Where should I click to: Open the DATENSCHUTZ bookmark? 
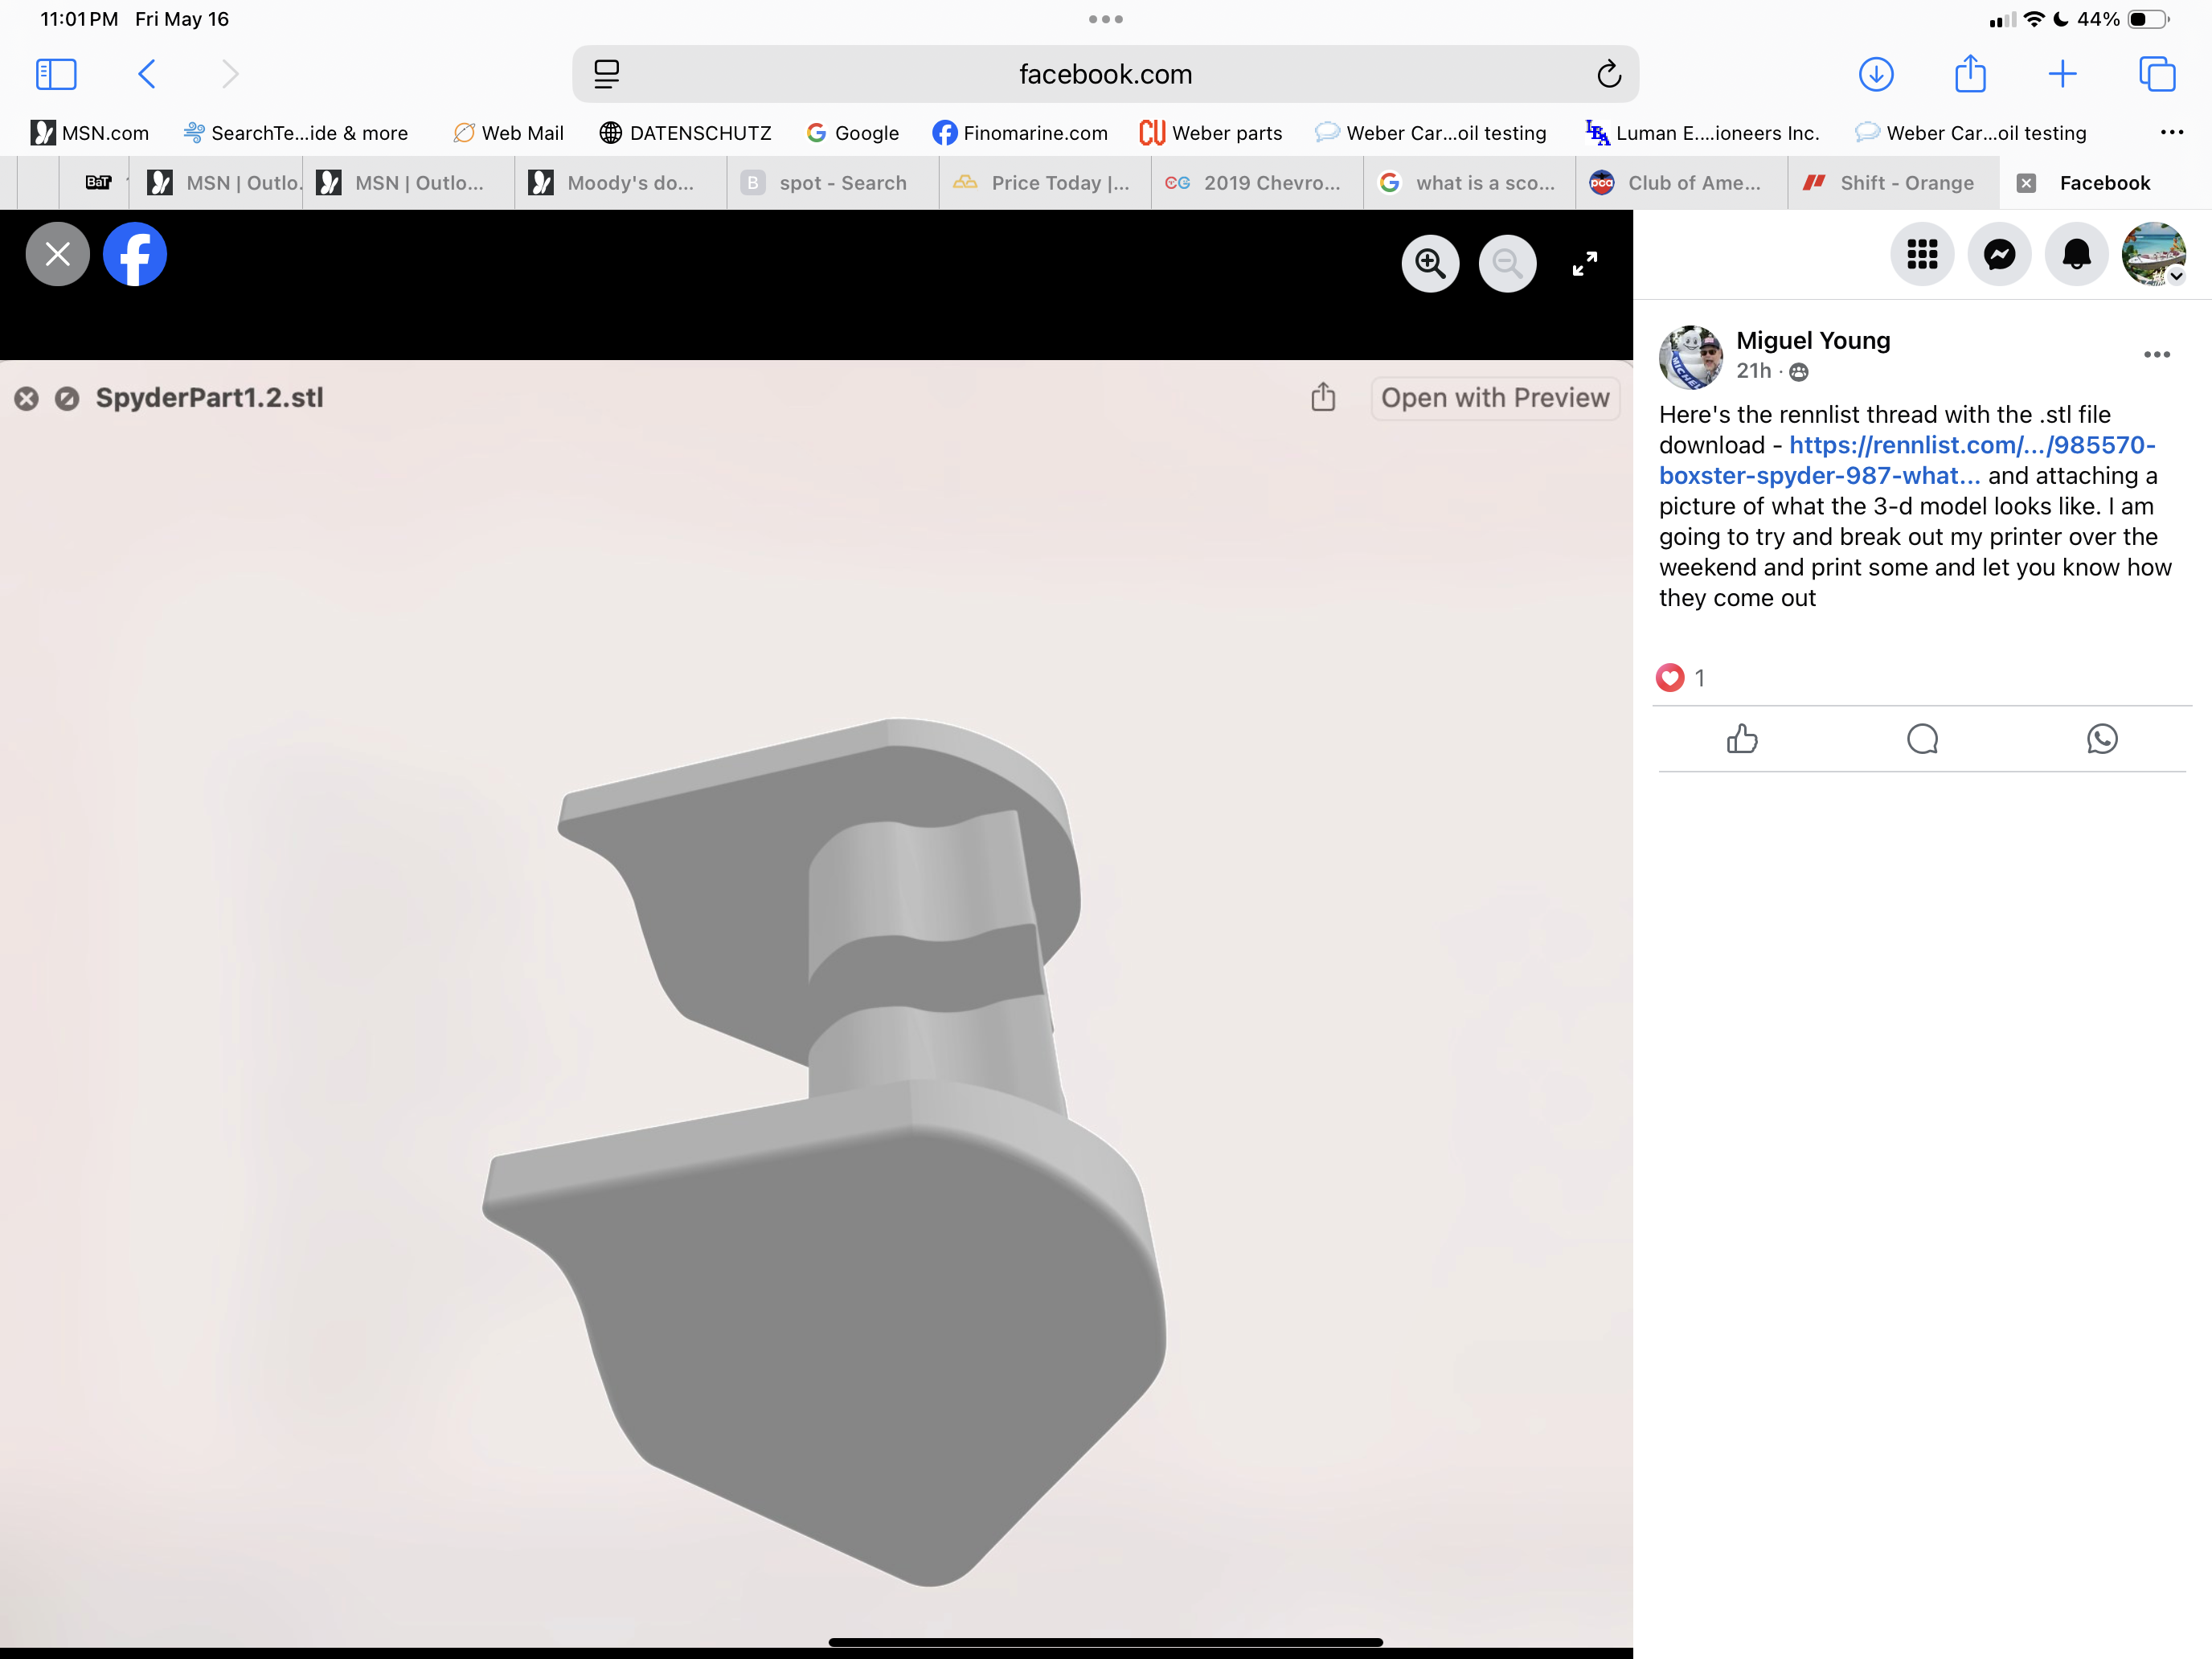click(x=686, y=133)
